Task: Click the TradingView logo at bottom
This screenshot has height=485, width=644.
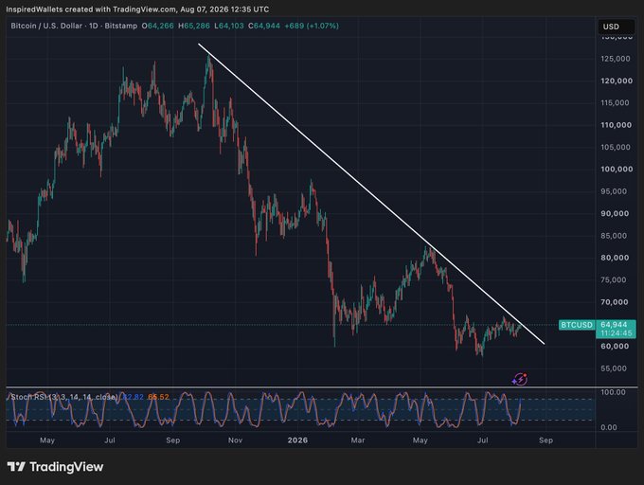Action: (x=56, y=467)
